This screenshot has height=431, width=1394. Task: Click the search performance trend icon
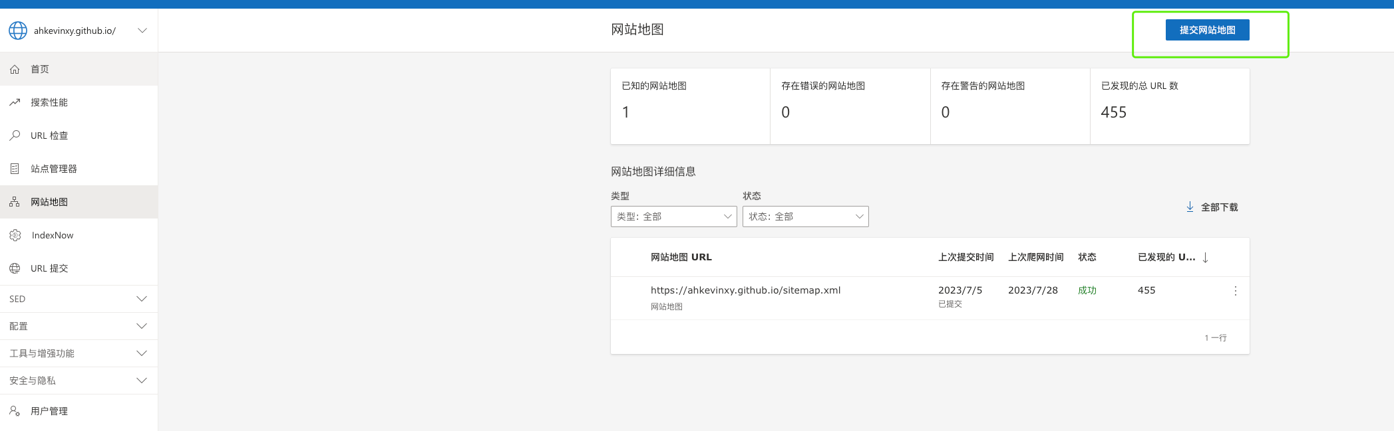point(15,102)
